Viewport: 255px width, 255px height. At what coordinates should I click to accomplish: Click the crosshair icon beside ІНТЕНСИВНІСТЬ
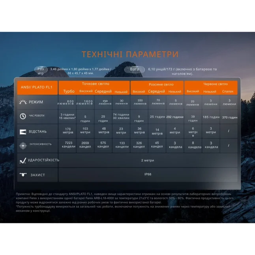23,146
